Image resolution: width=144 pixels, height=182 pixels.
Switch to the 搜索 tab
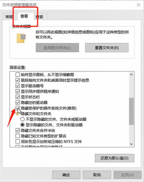[39, 17]
